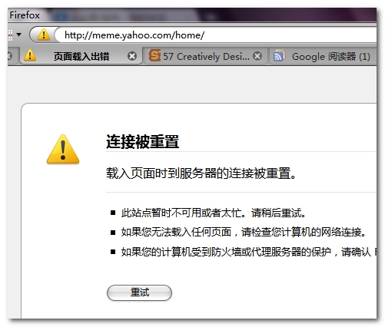
Task: Close the 57 Creatively Desi... tab
Action: 257,56
